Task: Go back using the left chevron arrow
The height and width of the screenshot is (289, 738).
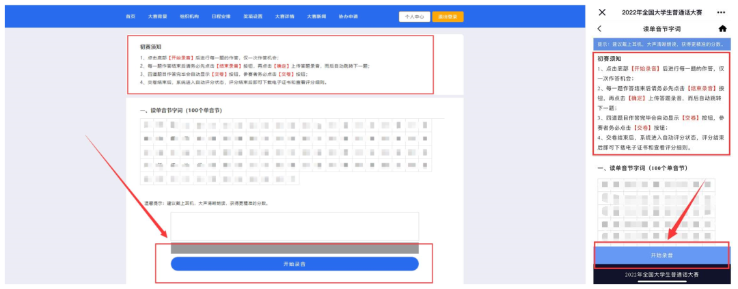Action: (599, 29)
